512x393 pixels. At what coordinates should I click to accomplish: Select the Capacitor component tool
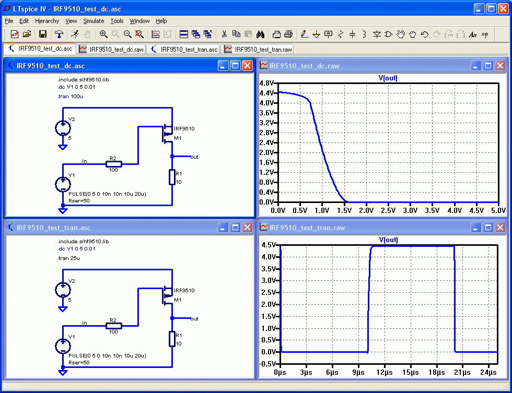pos(352,34)
